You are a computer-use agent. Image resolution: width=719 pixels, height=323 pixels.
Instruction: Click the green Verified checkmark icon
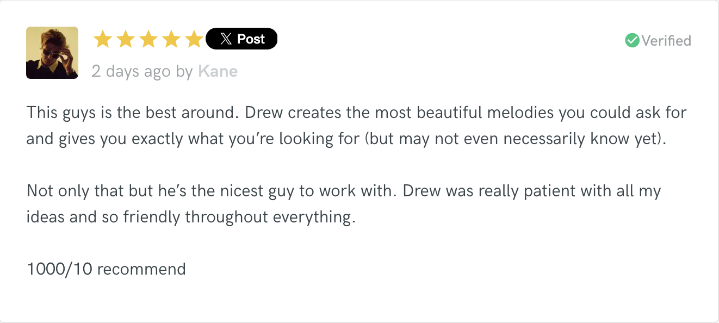point(632,40)
